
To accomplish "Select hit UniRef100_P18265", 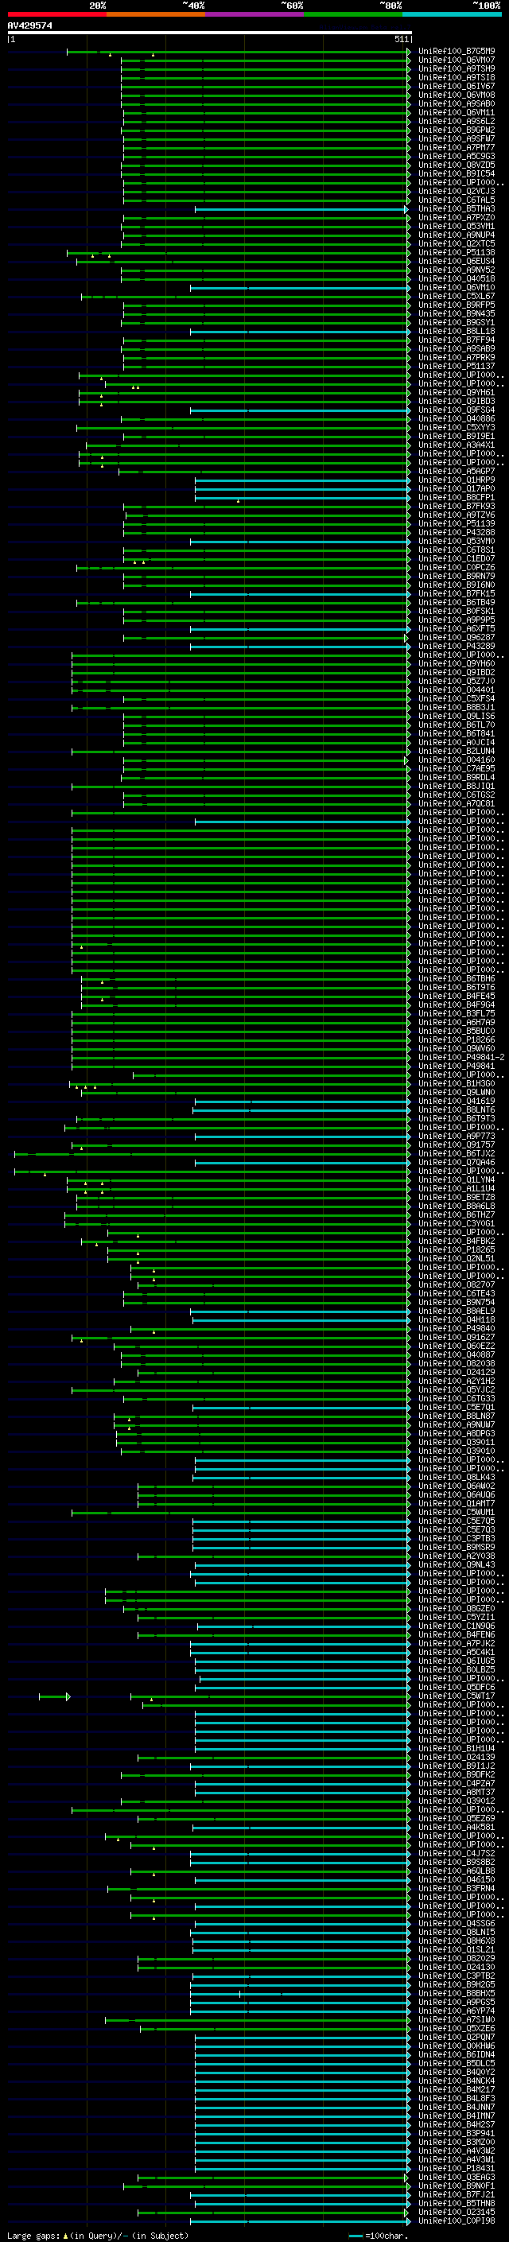I will pyautogui.click(x=457, y=1249).
